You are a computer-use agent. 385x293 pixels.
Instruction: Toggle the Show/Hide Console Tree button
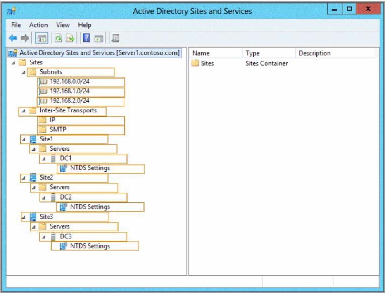42,38
